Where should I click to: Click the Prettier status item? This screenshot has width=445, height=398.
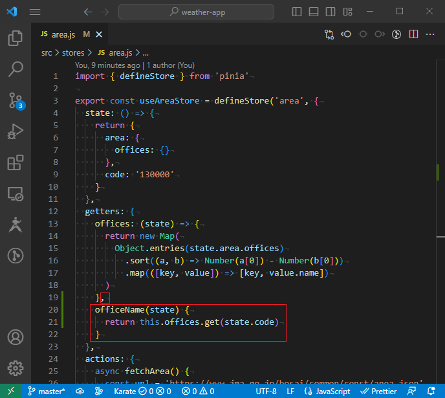[378, 391]
